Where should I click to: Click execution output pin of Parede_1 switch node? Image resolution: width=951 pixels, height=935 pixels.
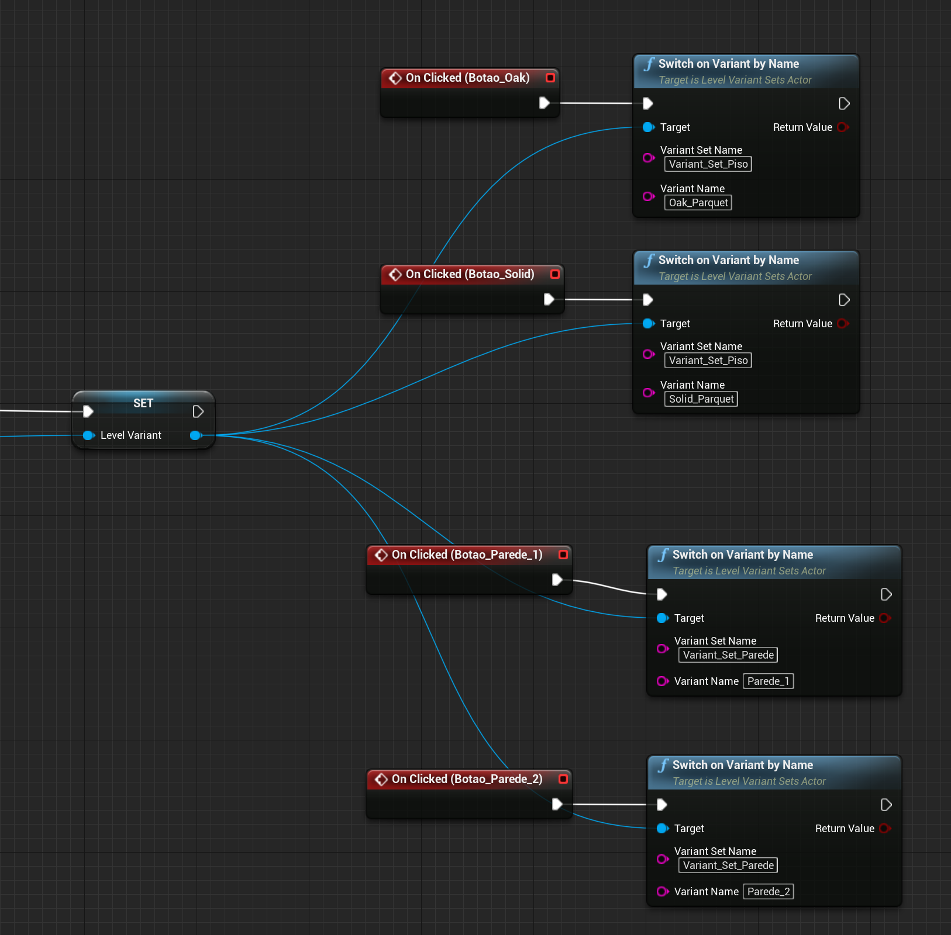[x=886, y=594]
